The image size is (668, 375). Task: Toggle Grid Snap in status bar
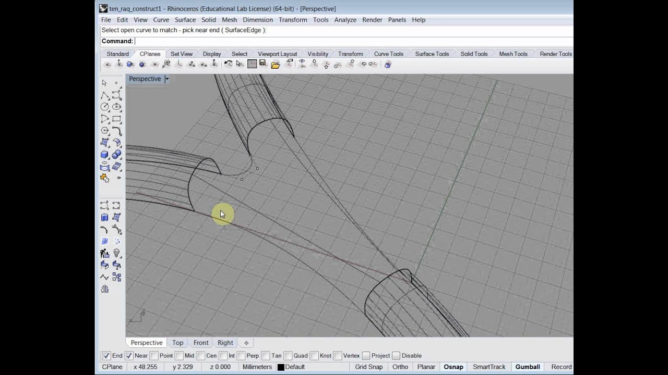tap(369, 367)
